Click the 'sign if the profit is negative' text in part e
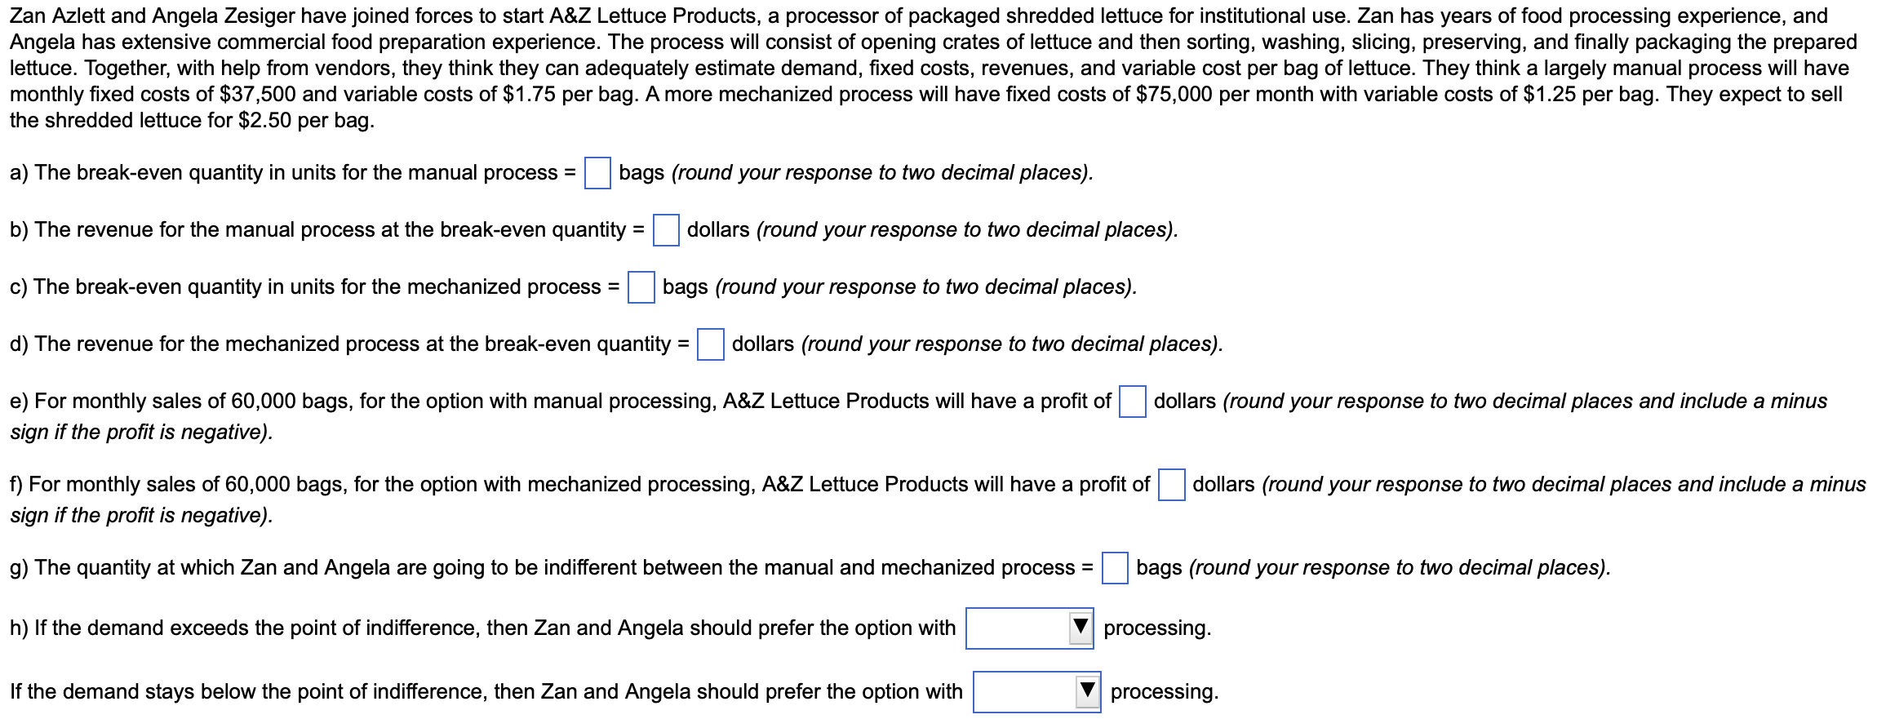This screenshot has width=1877, height=728. coord(141,433)
